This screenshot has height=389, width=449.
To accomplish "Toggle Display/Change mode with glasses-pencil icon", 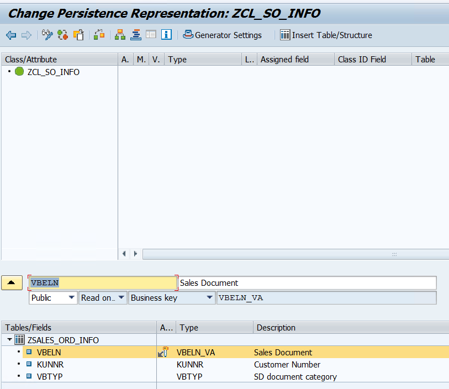I will [47, 35].
